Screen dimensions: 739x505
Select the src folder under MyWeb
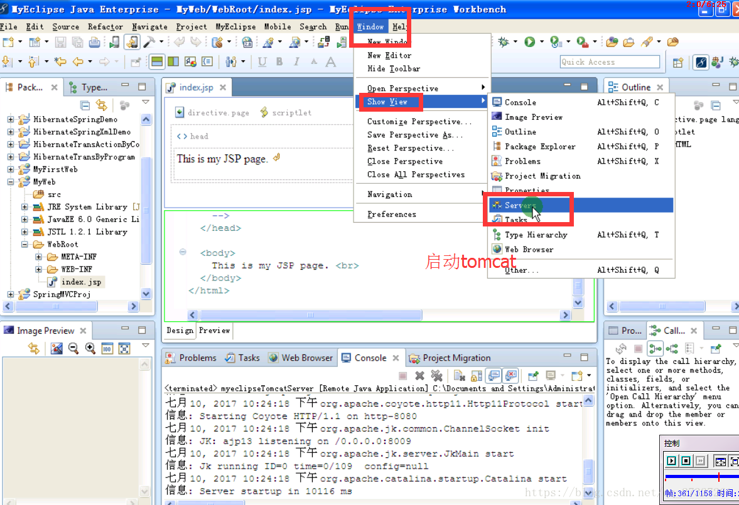(54, 194)
